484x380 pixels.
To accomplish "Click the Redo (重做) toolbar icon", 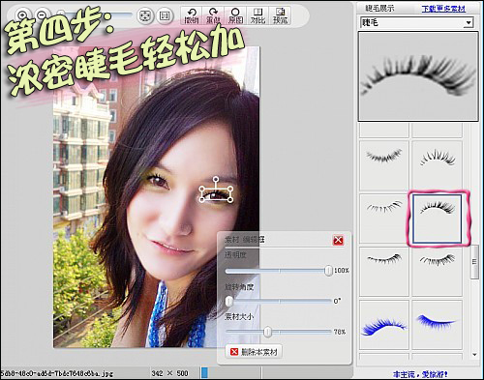I will tap(213, 15).
